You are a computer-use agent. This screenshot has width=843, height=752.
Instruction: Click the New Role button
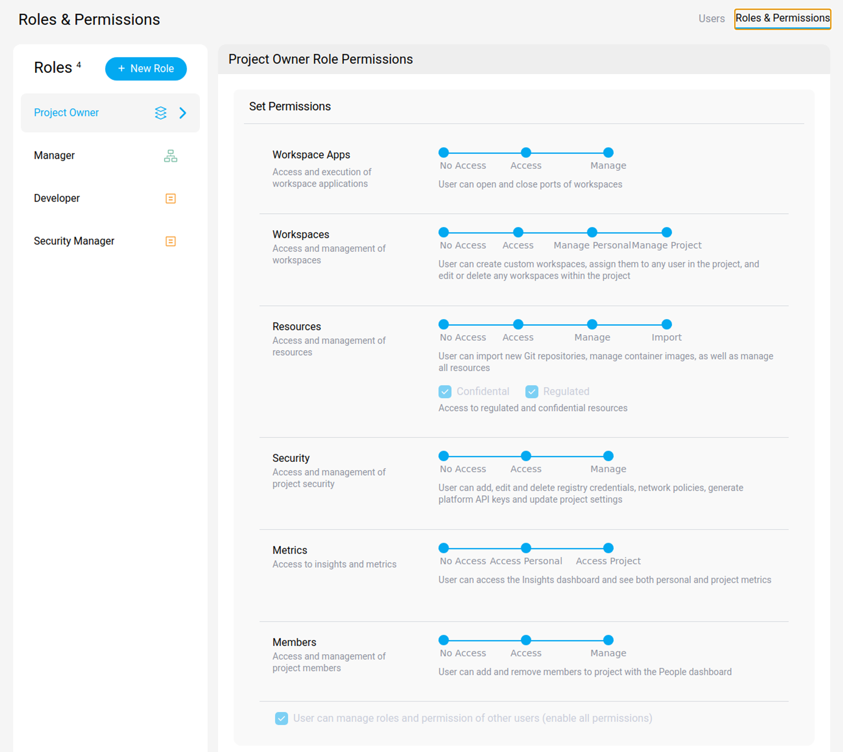pyautogui.click(x=145, y=68)
